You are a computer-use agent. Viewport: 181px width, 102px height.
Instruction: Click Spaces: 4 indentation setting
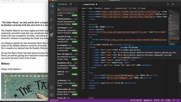coord(148,100)
